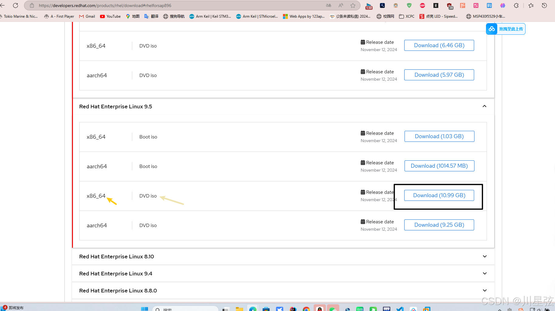555x311 pixels.
Task: Download the 9.25 GB aarch64 DVD iso
Action: pos(439,225)
